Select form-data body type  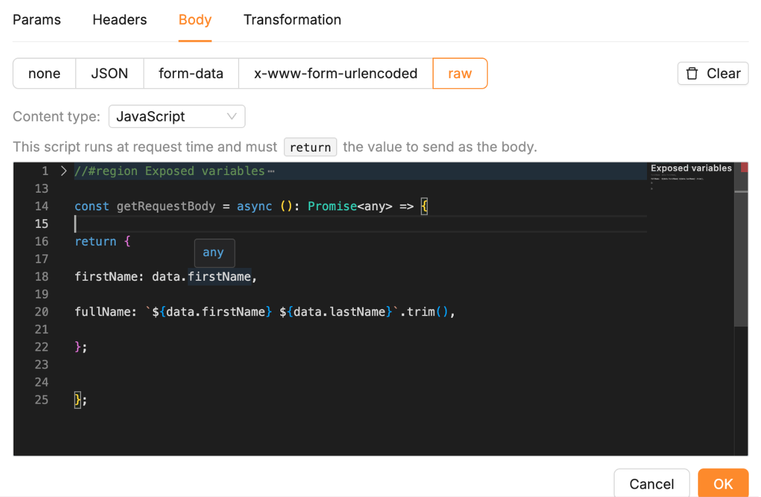191,73
